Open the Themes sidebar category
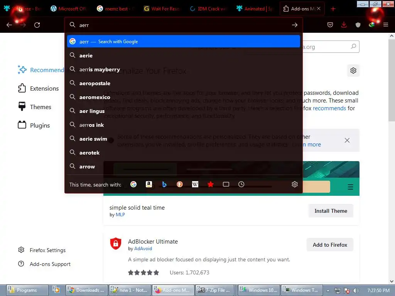This screenshot has width=395, height=296. (x=34, y=107)
